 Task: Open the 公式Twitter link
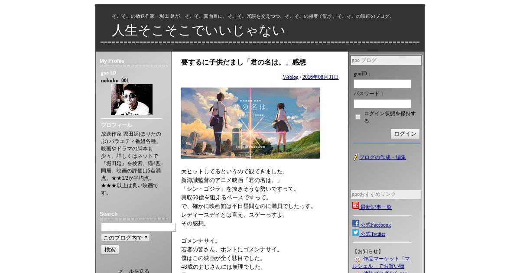373,234
